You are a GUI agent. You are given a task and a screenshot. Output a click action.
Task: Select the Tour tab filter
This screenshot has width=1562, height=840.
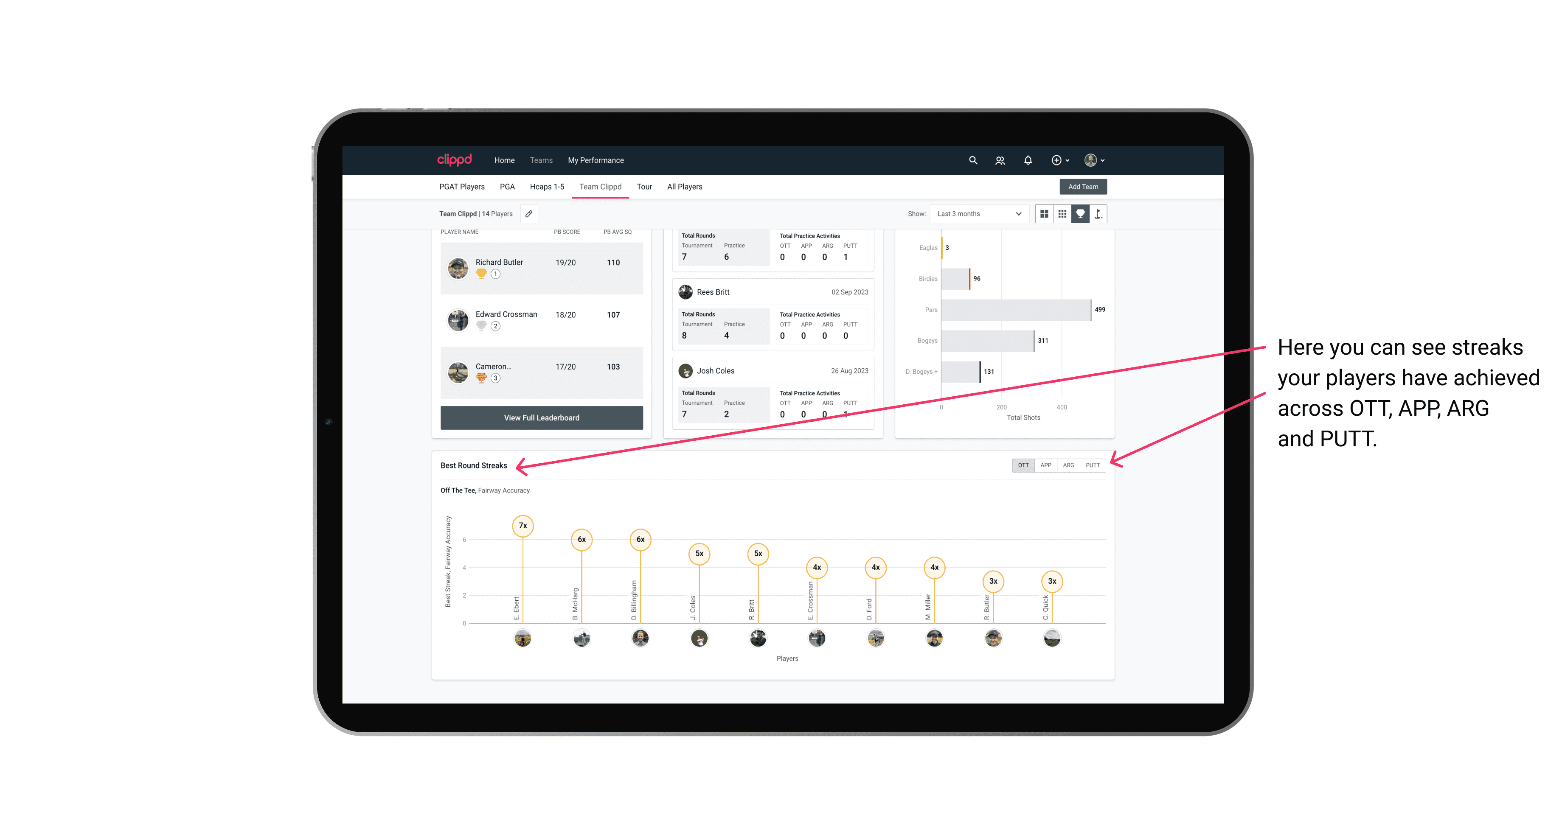tap(642, 186)
